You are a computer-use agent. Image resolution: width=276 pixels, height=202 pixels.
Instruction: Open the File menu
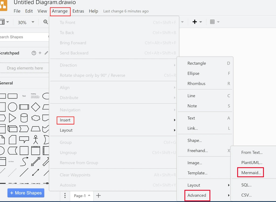tap(17, 11)
